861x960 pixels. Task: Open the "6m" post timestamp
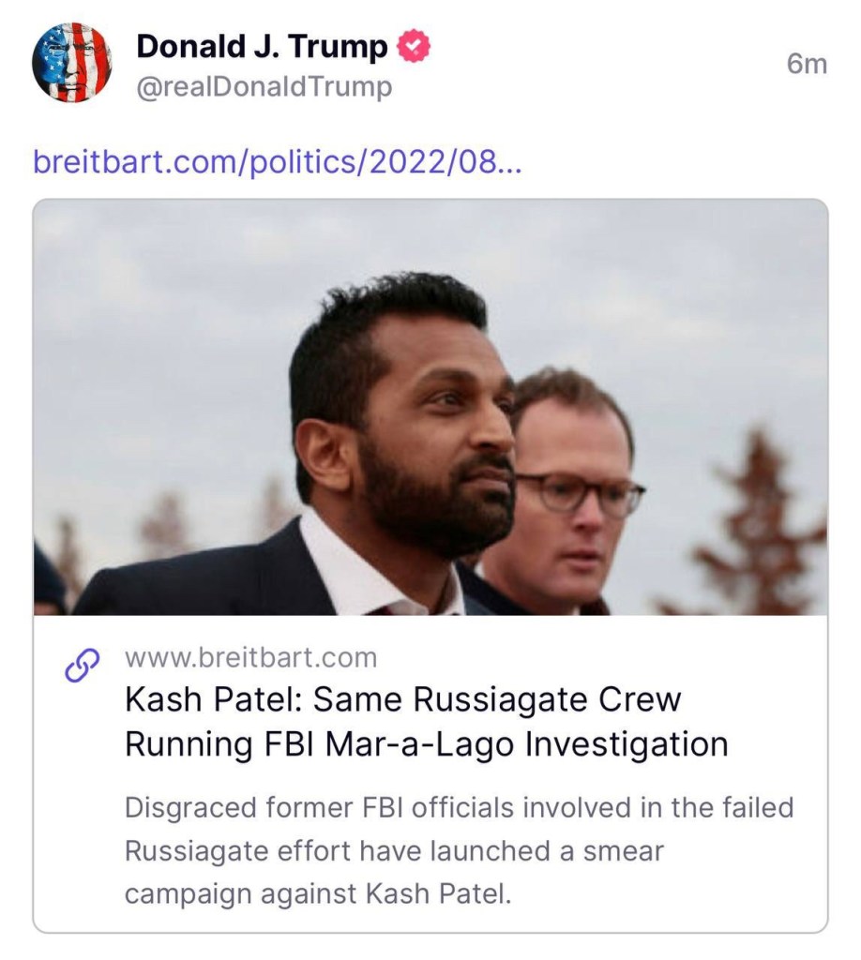tap(807, 64)
